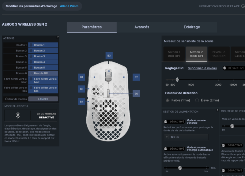Click the Bluetooth symbol icon
The width and height of the screenshot is (245, 176).
point(18,115)
